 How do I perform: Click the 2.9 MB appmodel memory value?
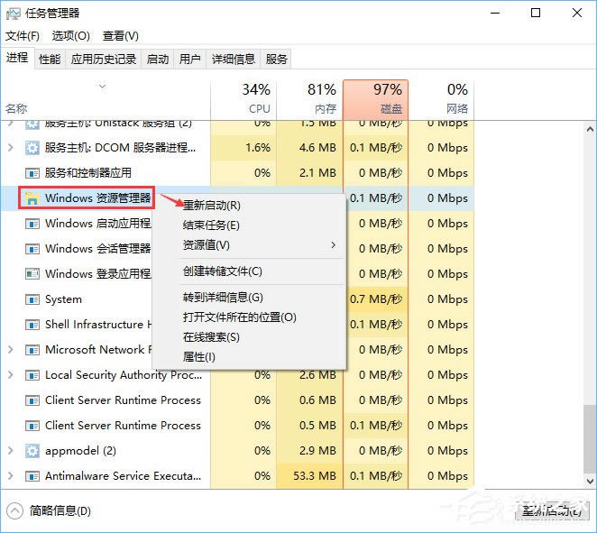317,451
